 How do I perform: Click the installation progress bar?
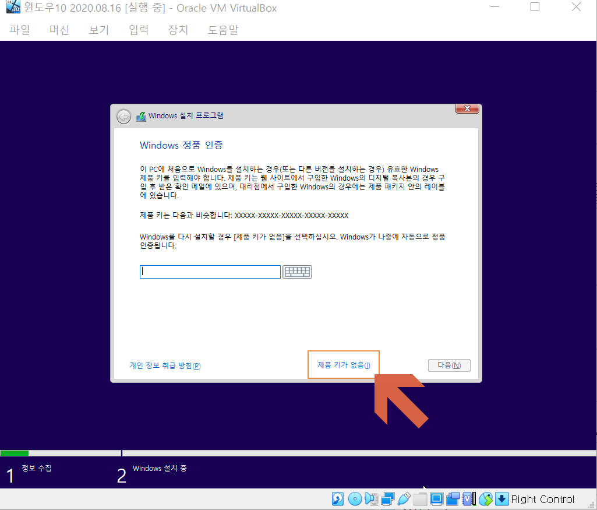pyautogui.click(x=298, y=453)
